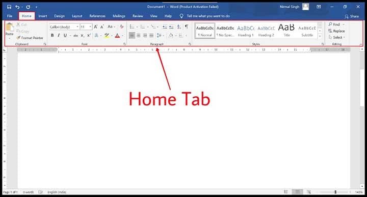Toggle Subscript formatting
367x197 pixels.
click(x=83, y=36)
